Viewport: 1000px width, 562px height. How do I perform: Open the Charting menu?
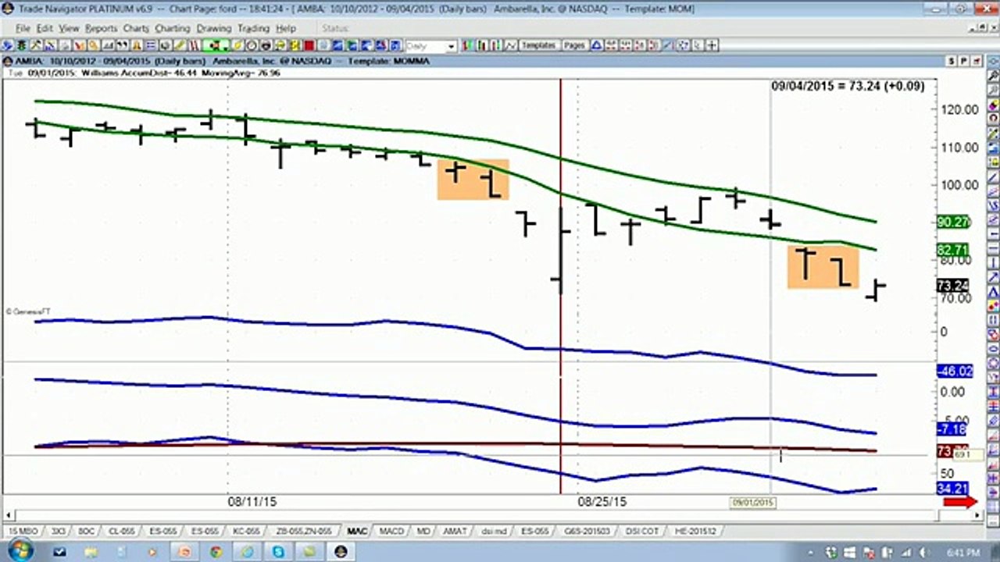coord(173,28)
